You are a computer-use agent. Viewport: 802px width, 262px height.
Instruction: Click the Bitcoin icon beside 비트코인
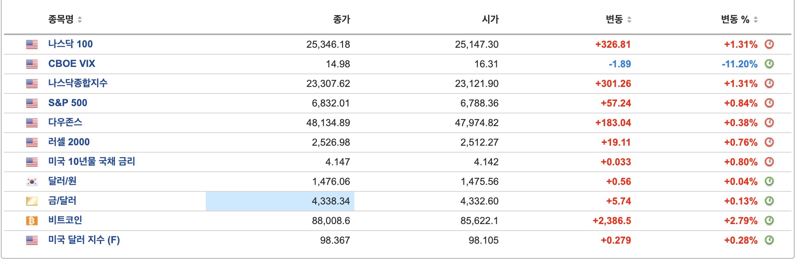pos(32,221)
